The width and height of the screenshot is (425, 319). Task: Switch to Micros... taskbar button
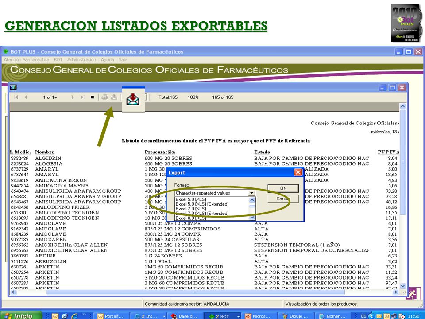pyautogui.click(x=259, y=316)
